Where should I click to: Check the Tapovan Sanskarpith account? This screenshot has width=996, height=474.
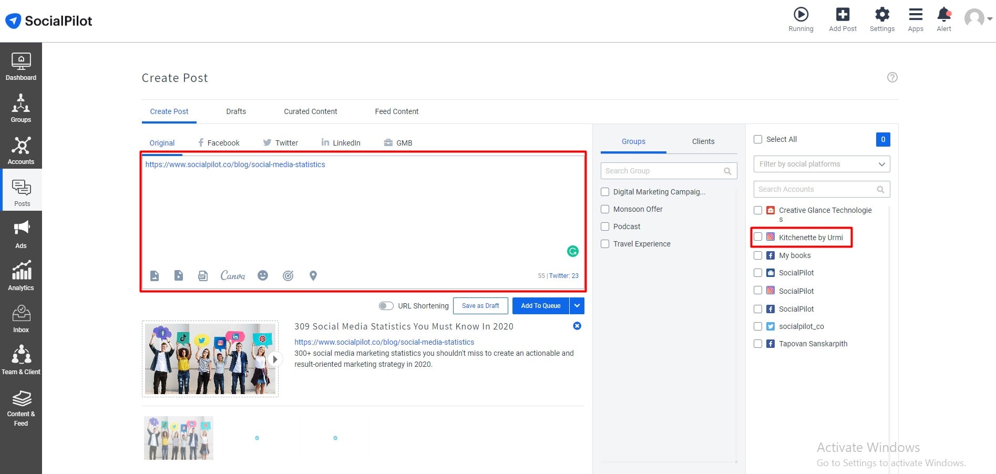pyautogui.click(x=758, y=344)
